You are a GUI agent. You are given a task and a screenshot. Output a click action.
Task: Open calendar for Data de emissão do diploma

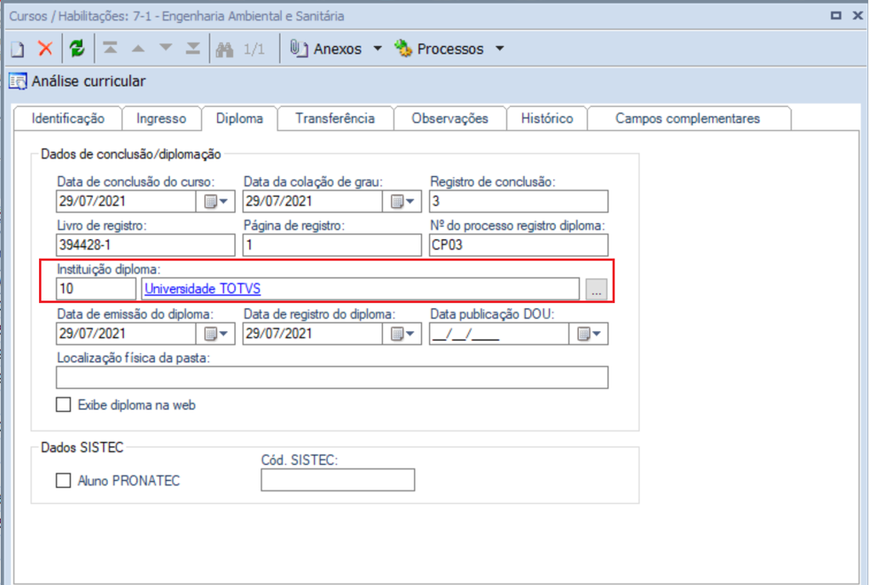click(215, 334)
